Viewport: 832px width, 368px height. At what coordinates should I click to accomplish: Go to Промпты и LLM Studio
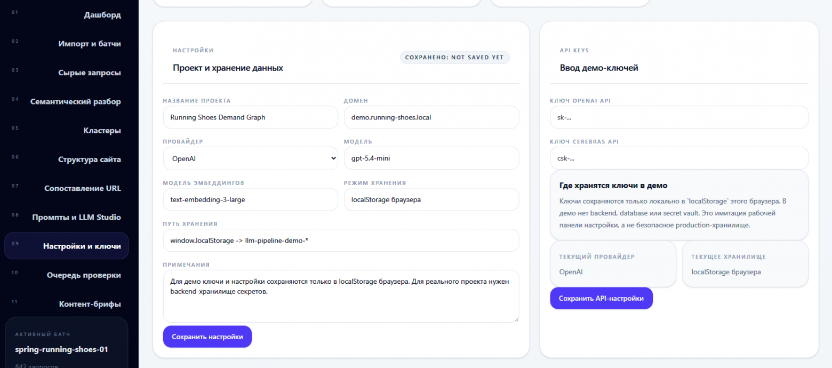click(x=76, y=217)
